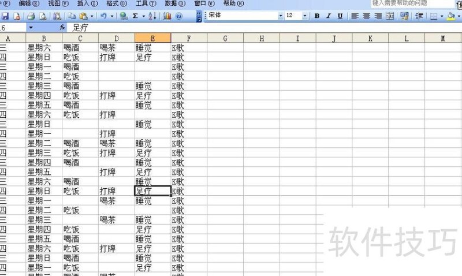This screenshot has width=462, height=276.
Task: Select column F header
Action: tap(189, 38)
